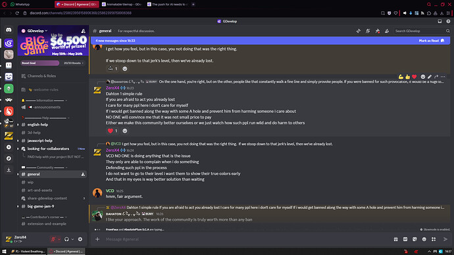The width and height of the screenshot is (454, 255).
Task: Open announcements channel
Action: click(x=53, y=107)
